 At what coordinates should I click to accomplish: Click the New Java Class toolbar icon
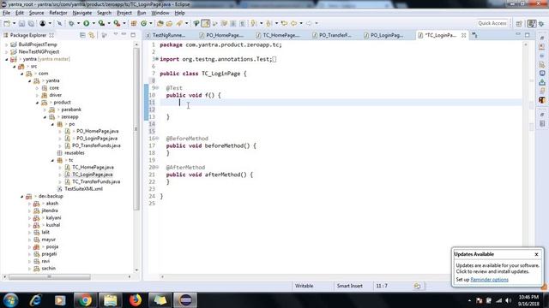tap(143, 23)
